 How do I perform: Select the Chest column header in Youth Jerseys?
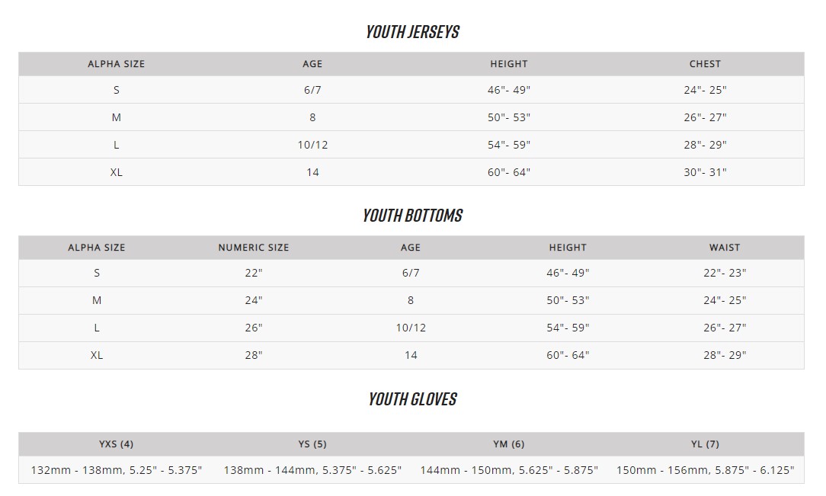tap(705, 64)
